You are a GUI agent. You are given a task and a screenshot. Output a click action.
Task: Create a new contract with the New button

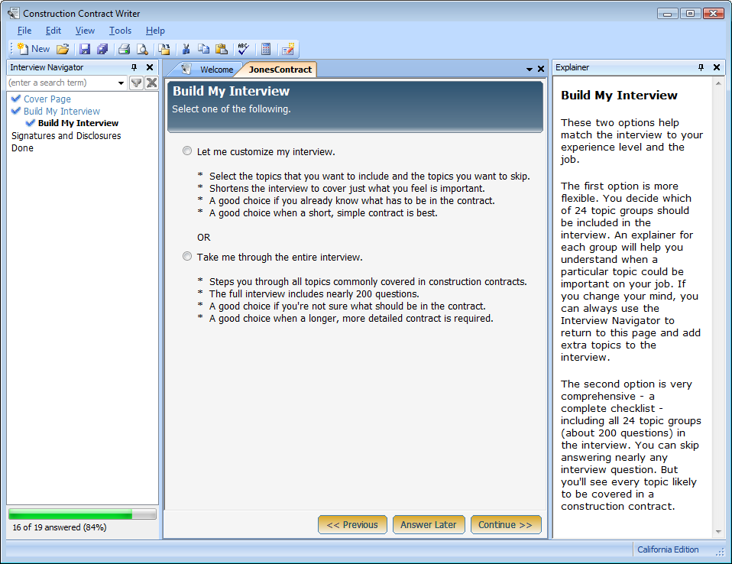33,49
